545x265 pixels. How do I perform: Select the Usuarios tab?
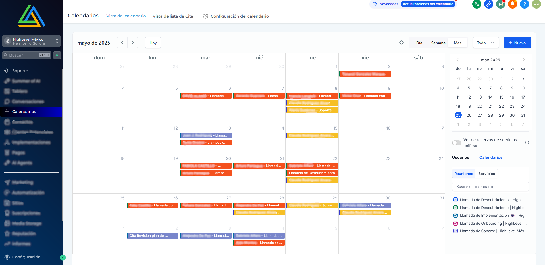click(460, 157)
